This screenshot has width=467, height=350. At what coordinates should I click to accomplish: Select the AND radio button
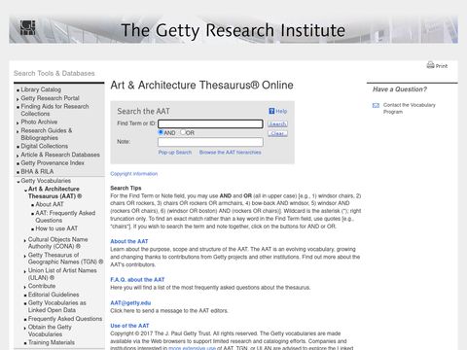point(161,132)
